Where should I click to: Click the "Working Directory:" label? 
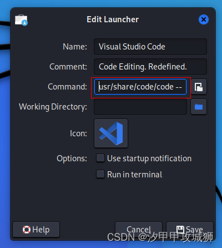(x=53, y=107)
